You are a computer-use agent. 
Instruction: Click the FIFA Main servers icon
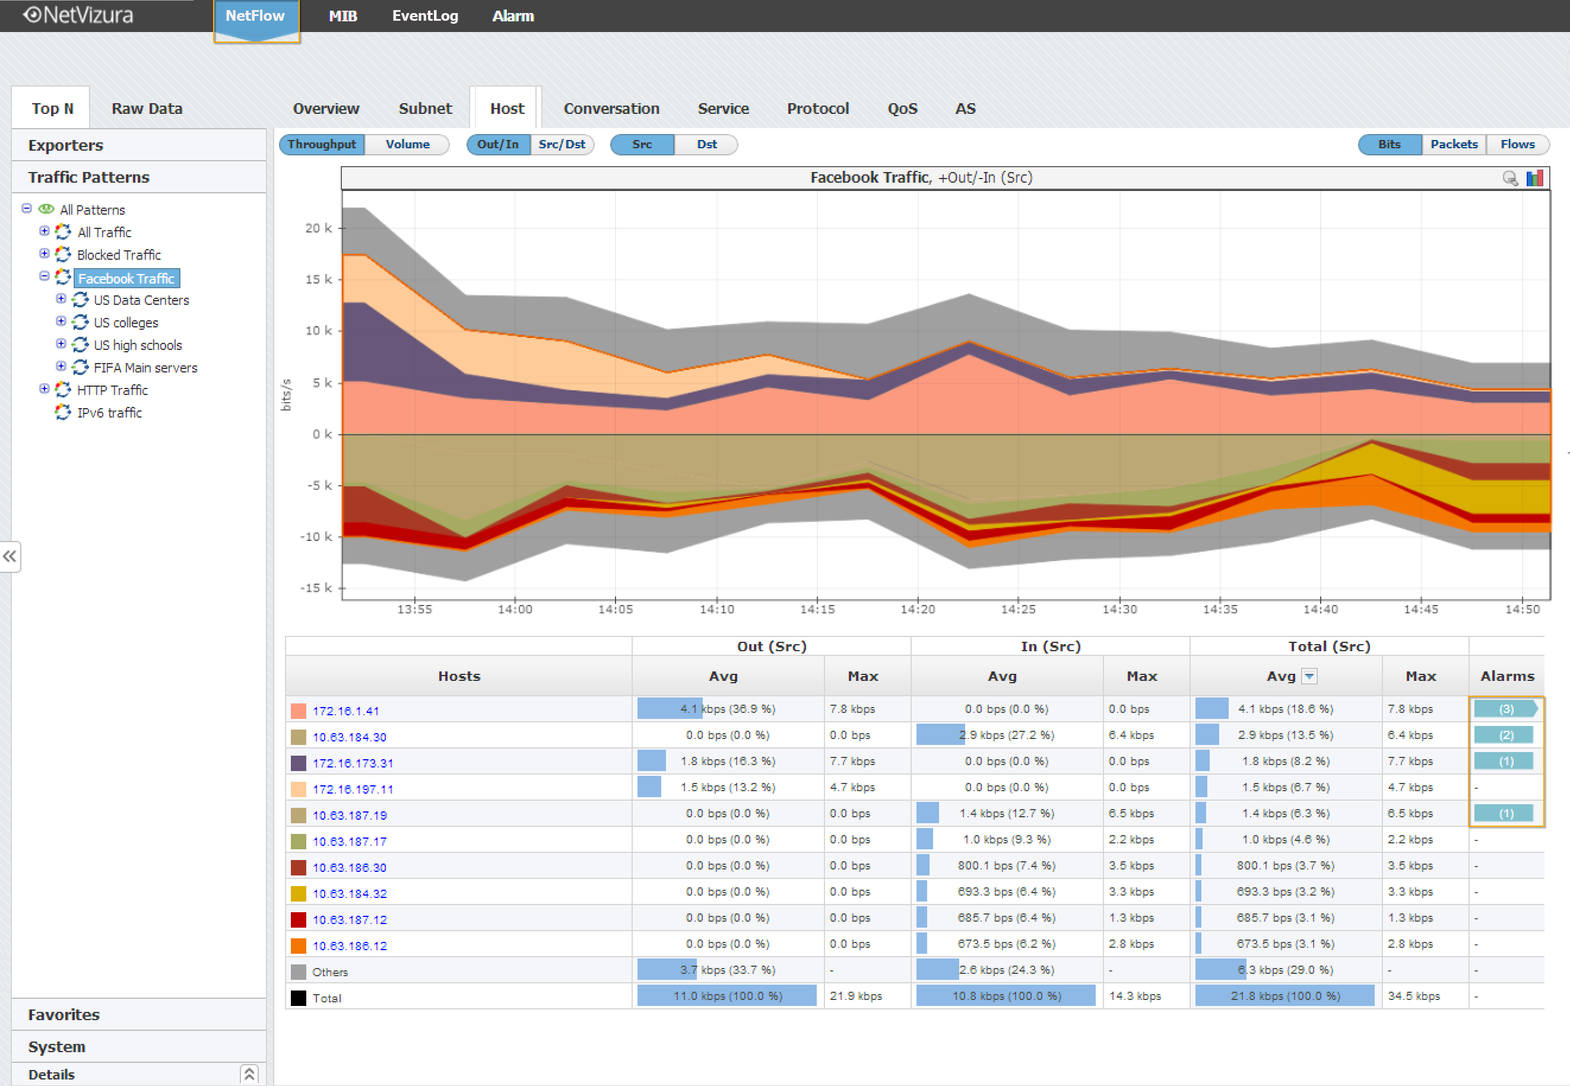point(80,368)
